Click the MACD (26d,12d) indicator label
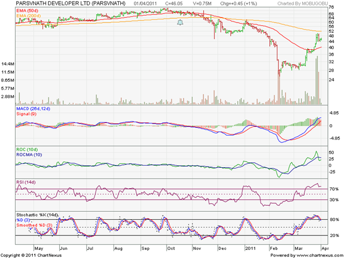 tap(33, 109)
